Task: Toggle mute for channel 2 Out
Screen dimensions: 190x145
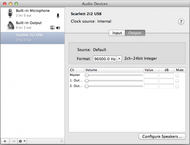Action: pyautogui.click(x=177, y=86)
